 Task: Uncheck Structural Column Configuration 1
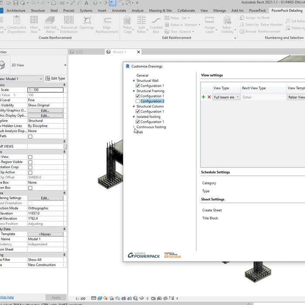138,112
